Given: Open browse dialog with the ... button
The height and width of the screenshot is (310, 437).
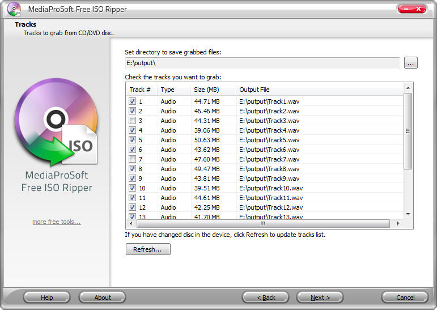Looking at the screenshot, I should tap(410, 63).
